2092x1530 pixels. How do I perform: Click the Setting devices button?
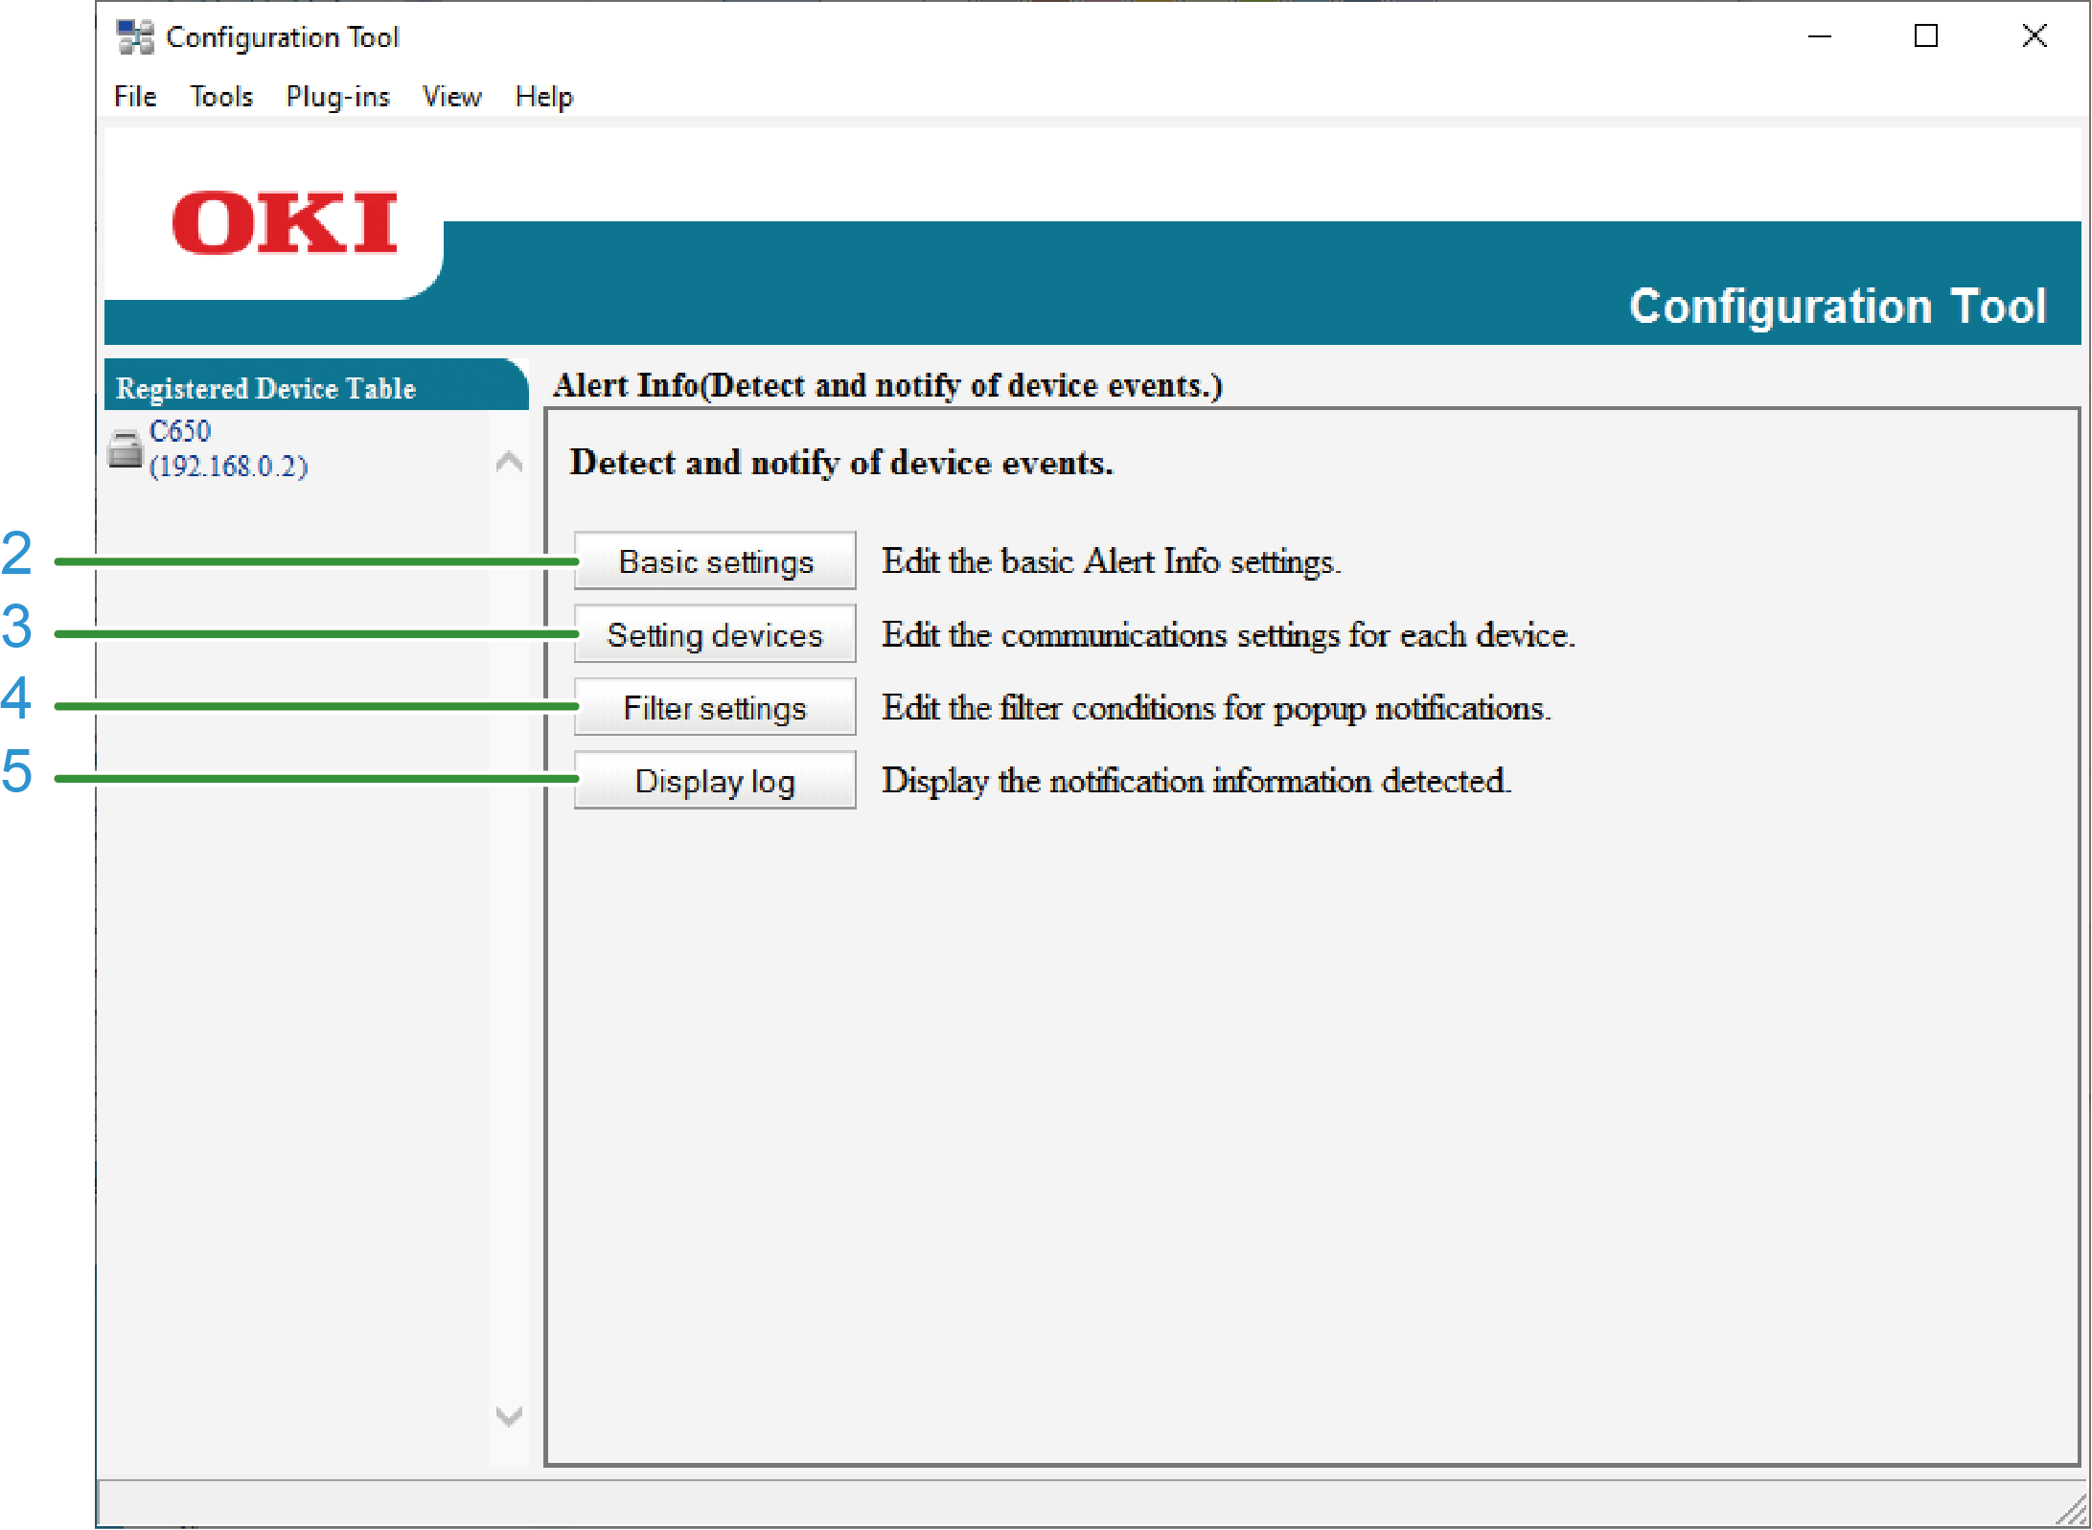[715, 634]
